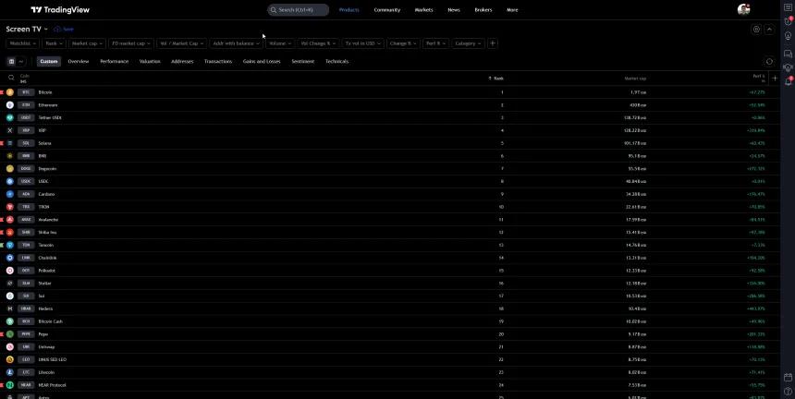This screenshot has width=795, height=399.
Task: Click the Bitcoin Cash coin name
Action: point(50,321)
